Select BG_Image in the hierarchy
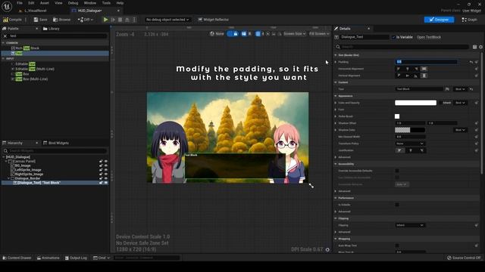485x272 pixels. pos(23,165)
